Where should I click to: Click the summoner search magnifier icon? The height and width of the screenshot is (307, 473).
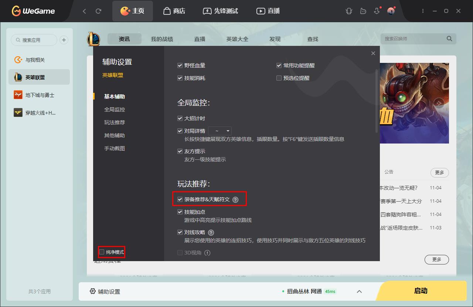pos(449,38)
